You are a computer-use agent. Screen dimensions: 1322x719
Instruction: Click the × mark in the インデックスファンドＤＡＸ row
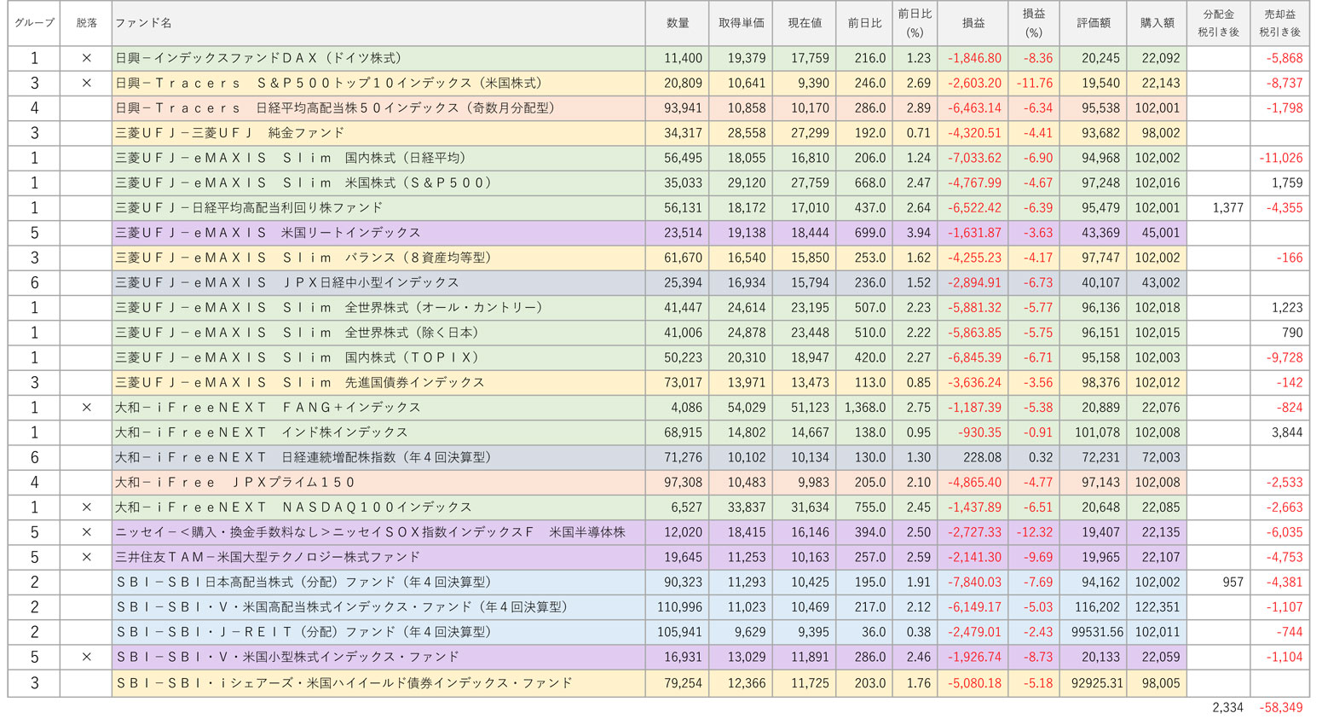(x=86, y=58)
